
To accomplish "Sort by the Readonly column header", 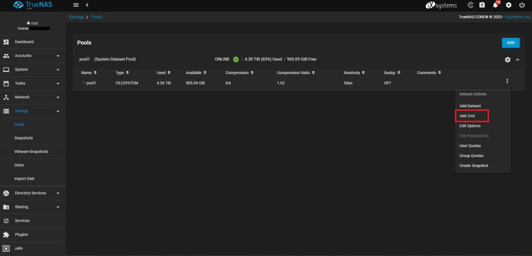I will [x=354, y=73].
